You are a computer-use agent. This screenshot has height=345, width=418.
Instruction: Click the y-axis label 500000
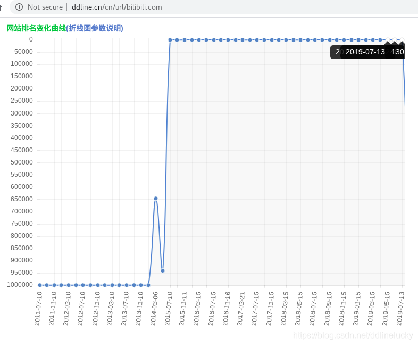(x=22, y=162)
